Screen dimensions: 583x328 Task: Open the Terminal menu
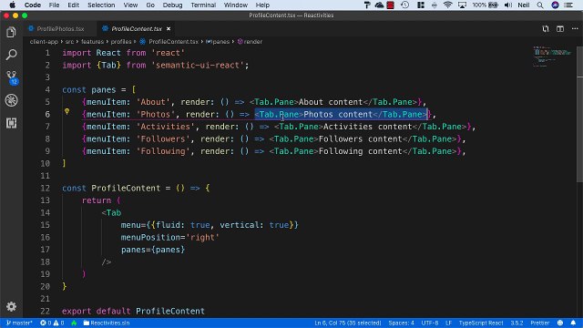[203, 5]
